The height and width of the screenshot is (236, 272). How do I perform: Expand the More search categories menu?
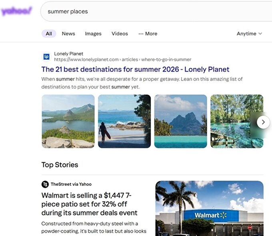point(148,34)
